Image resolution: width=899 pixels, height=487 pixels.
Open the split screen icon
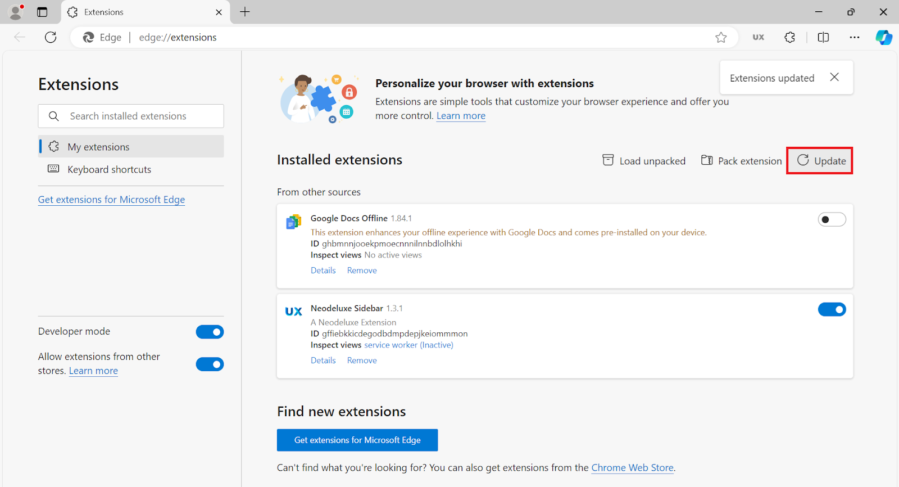823,37
